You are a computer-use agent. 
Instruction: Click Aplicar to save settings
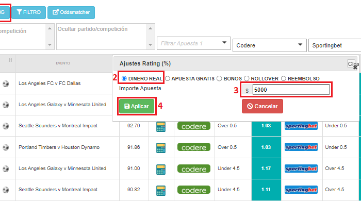pos(137,106)
